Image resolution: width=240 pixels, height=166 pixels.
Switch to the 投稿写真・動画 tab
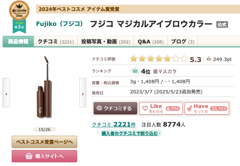point(106,42)
